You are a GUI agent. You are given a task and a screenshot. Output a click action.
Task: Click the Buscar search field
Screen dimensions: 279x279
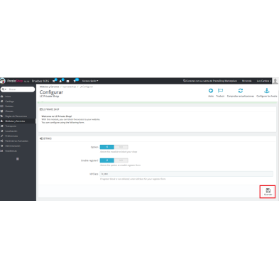(x=21, y=89)
